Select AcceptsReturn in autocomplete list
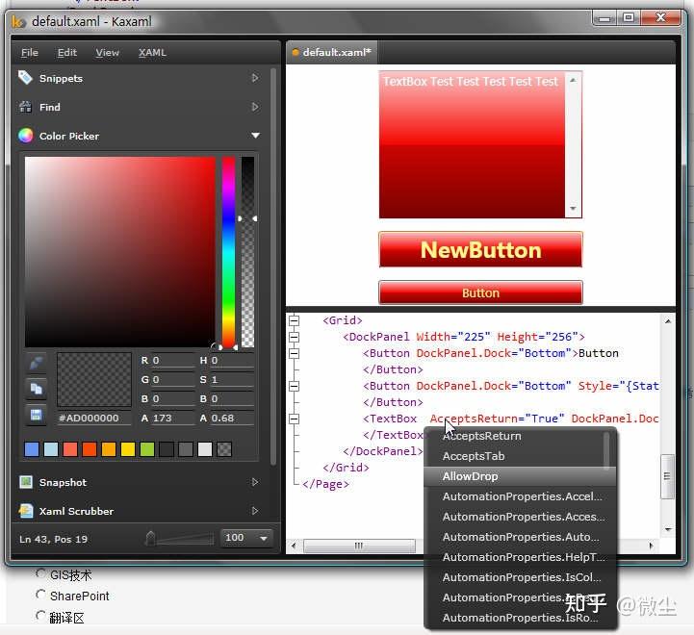 pyautogui.click(x=515, y=436)
